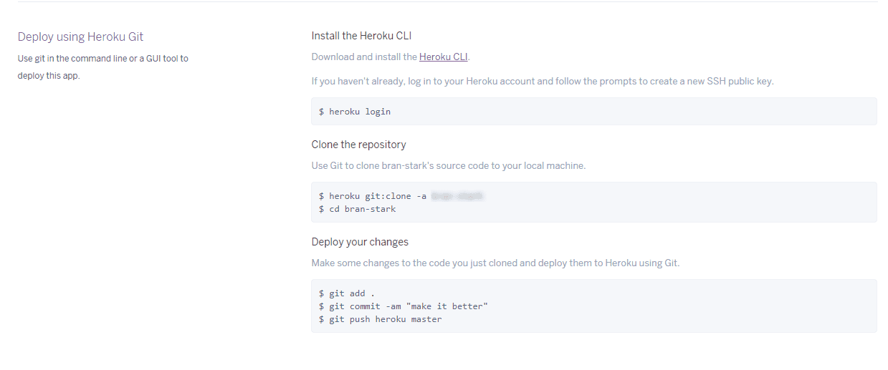Viewport: 888px width, 370px height.
Task: Click the "Use git in the command line" description
Action: [103, 67]
